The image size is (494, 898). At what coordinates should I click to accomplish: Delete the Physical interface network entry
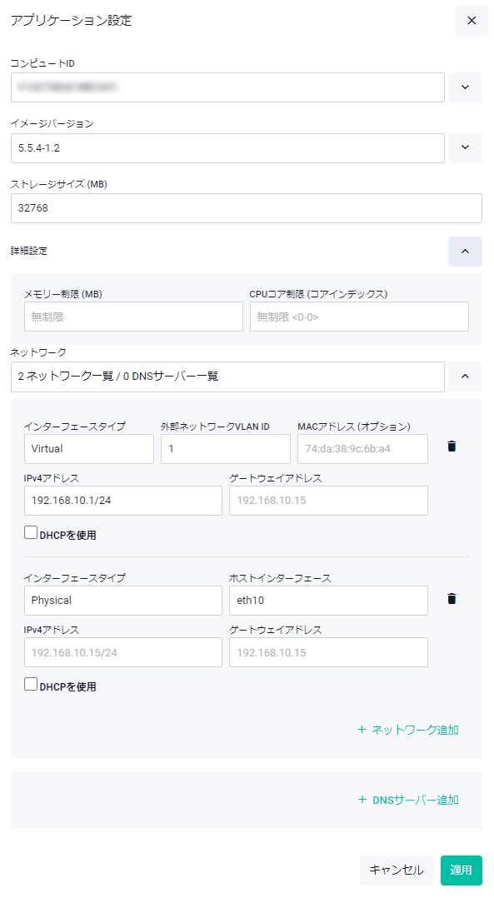point(452,598)
